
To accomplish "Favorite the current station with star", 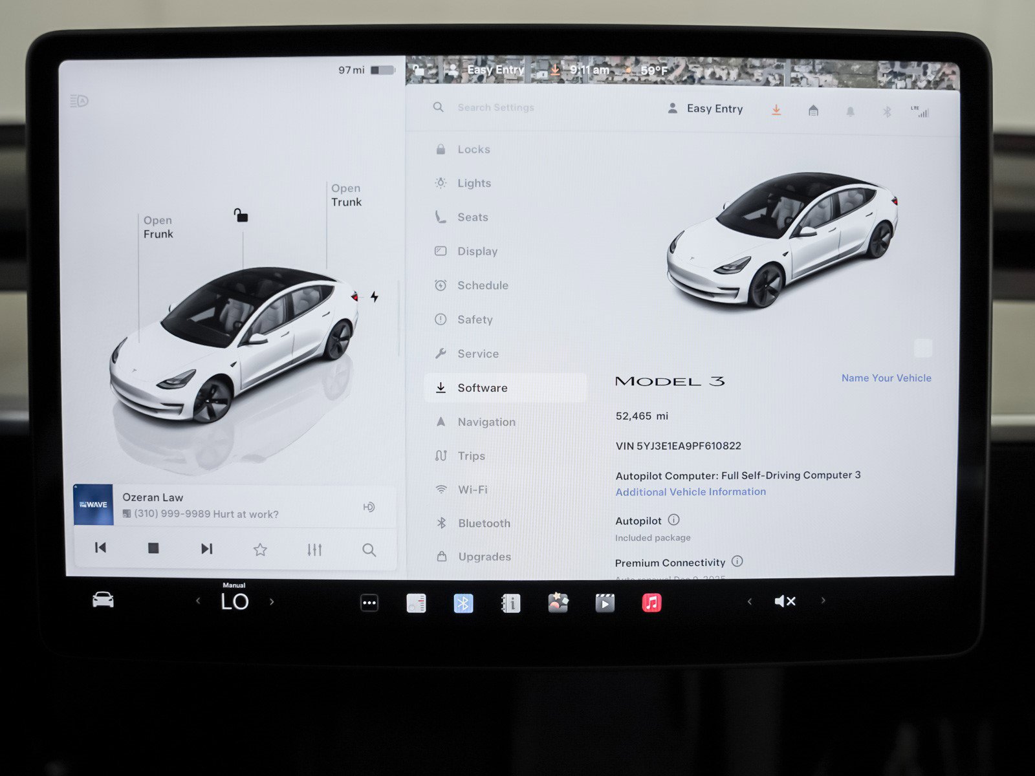I will [260, 550].
